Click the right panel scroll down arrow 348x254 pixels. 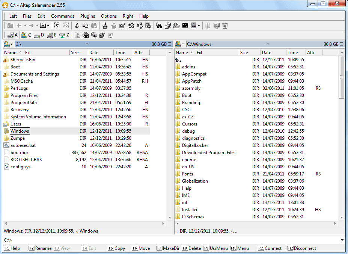342,217
